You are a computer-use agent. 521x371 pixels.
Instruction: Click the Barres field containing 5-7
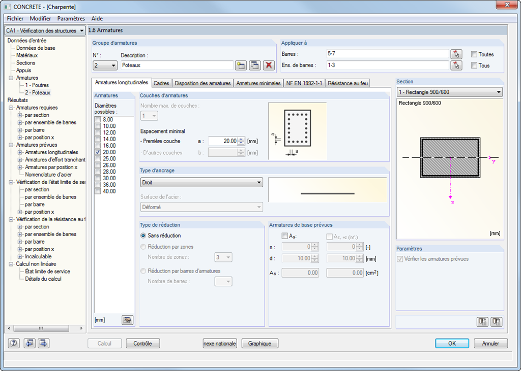pos(388,54)
